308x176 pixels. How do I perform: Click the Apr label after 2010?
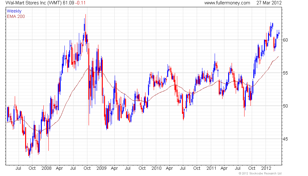169,168
